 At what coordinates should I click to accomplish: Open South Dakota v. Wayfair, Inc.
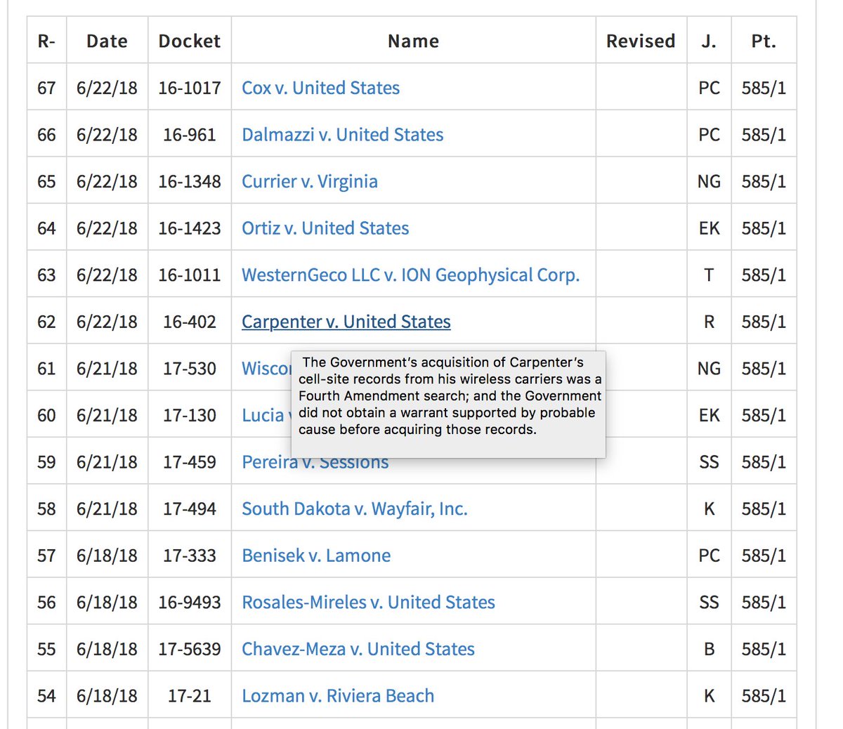pyautogui.click(x=354, y=509)
